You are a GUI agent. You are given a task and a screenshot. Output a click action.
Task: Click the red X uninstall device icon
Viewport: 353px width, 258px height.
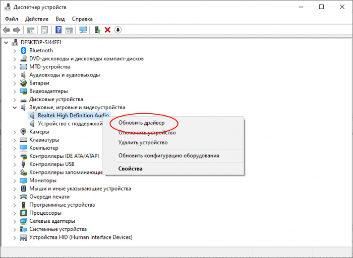coord(107,30)
